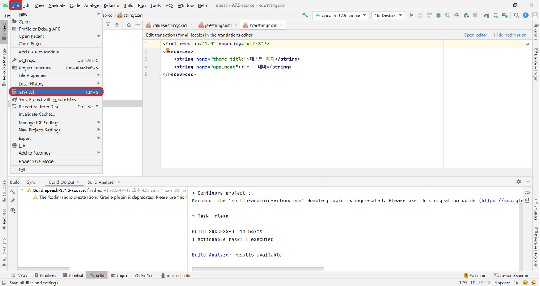Expand the Manage IDE Settings submenu
Viewport: 540px width, 286px height.
click(56, 123)
